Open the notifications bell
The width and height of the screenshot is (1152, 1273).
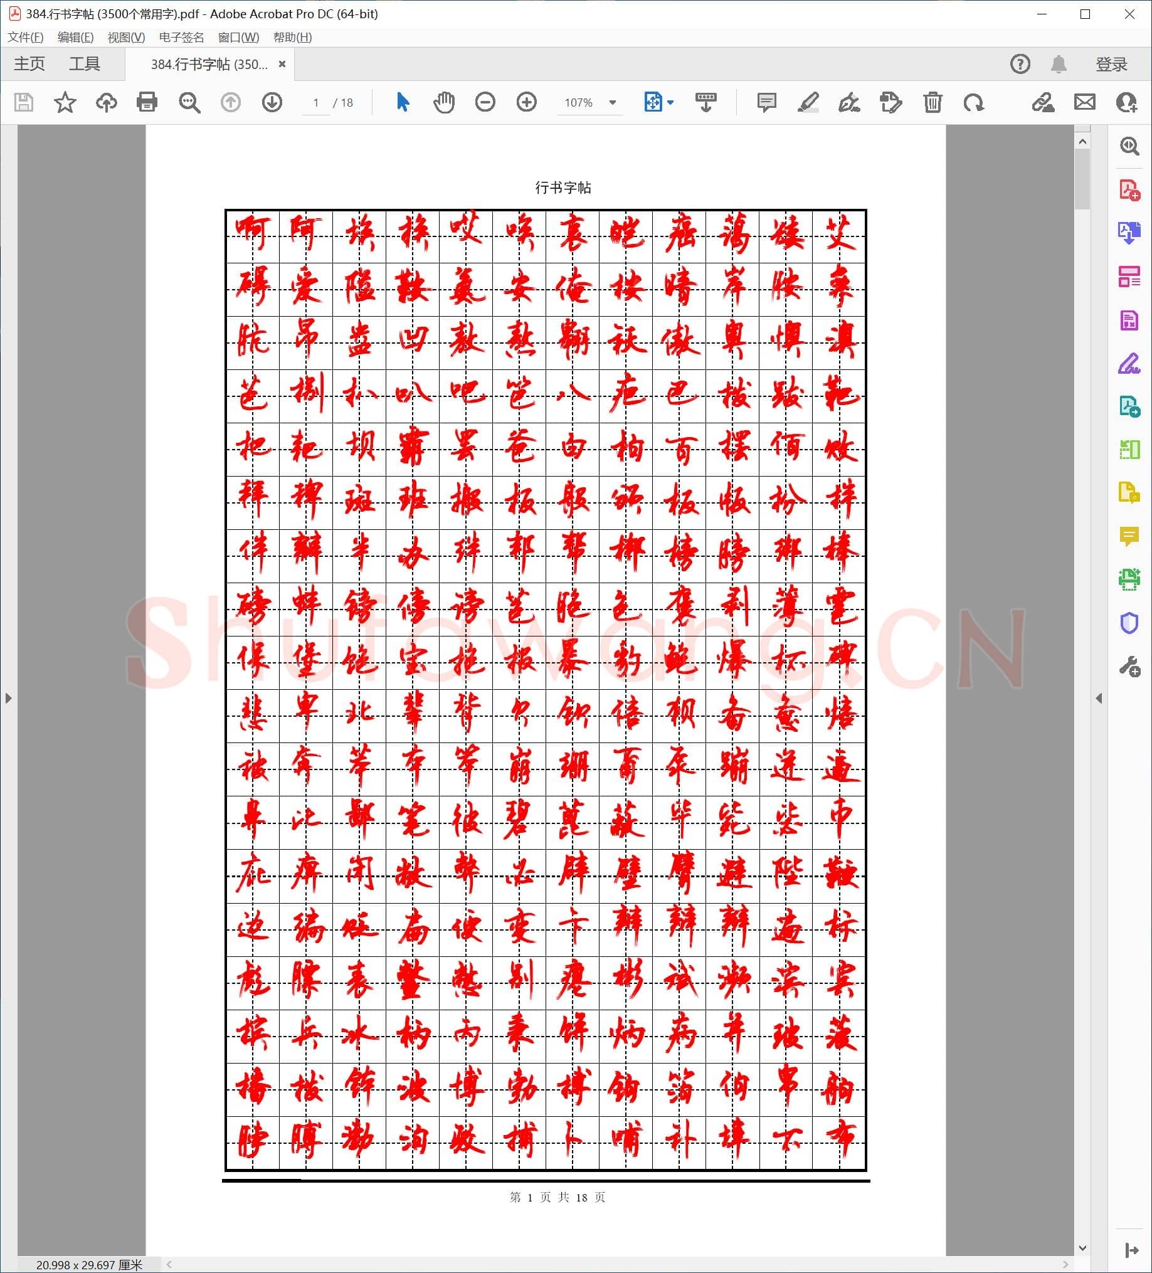(x=1059, y=64)
